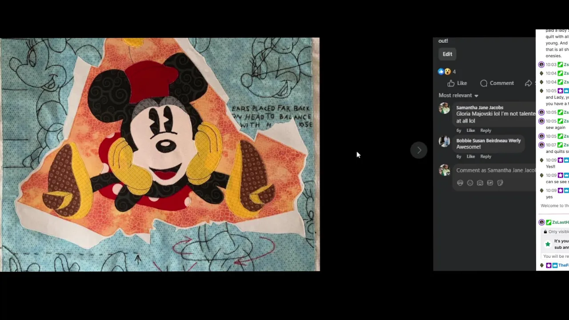The image size is (569, 320).
Task: Click the star icon in sub anniversary notice
Action: click(548, 244)
